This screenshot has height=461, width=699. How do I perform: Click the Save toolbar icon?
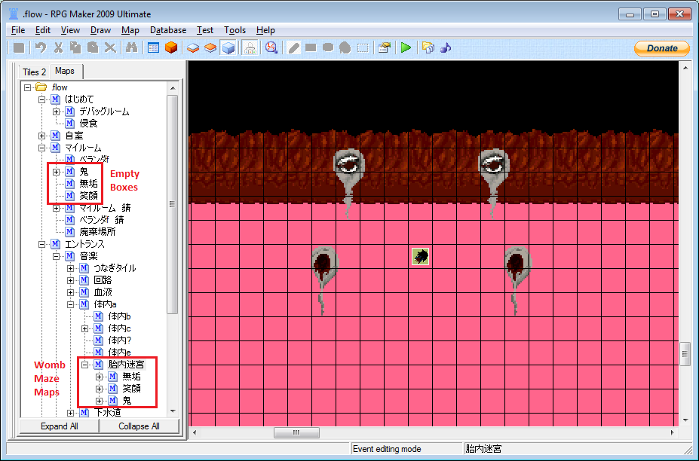pyautogui.click(x=19, y=47)
